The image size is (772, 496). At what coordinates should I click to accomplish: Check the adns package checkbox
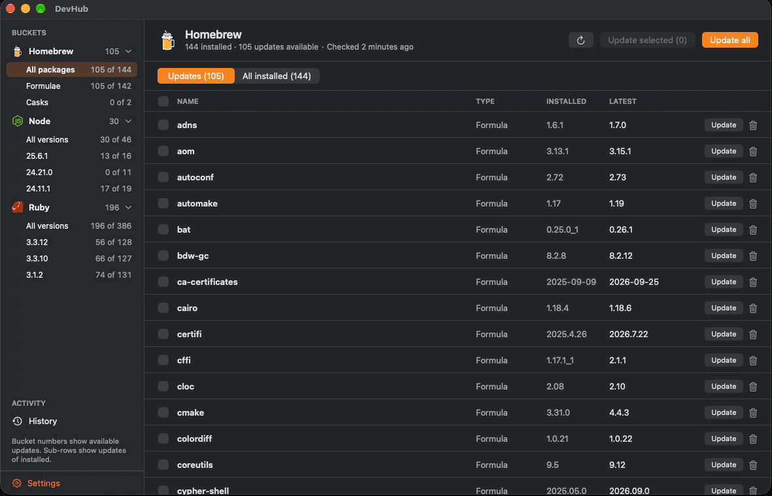[x=163, y=125]
